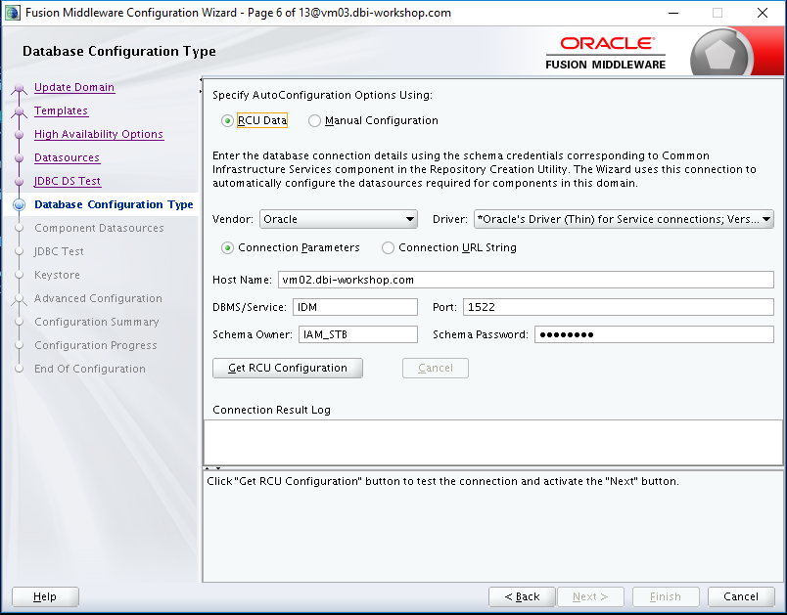Click the High Availability Options step bullet
Screen dimensions: 787x615
19,135
